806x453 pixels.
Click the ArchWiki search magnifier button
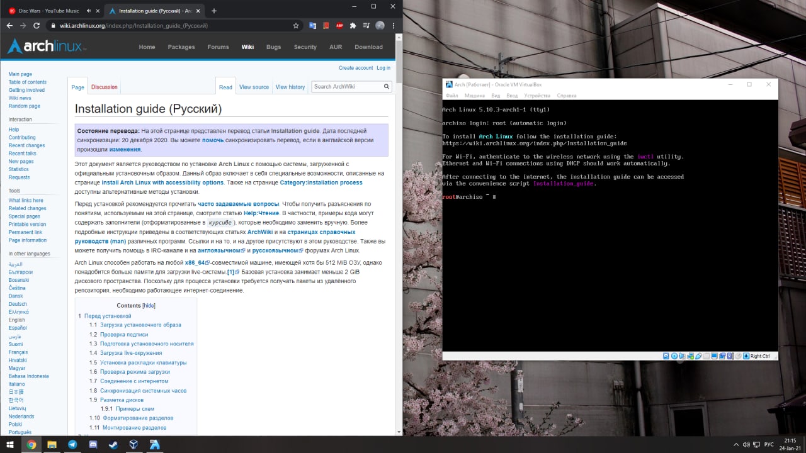387,87
